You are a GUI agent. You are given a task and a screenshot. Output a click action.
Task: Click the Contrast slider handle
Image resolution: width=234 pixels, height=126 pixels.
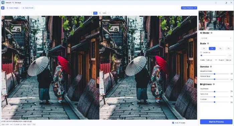point(215,102)
